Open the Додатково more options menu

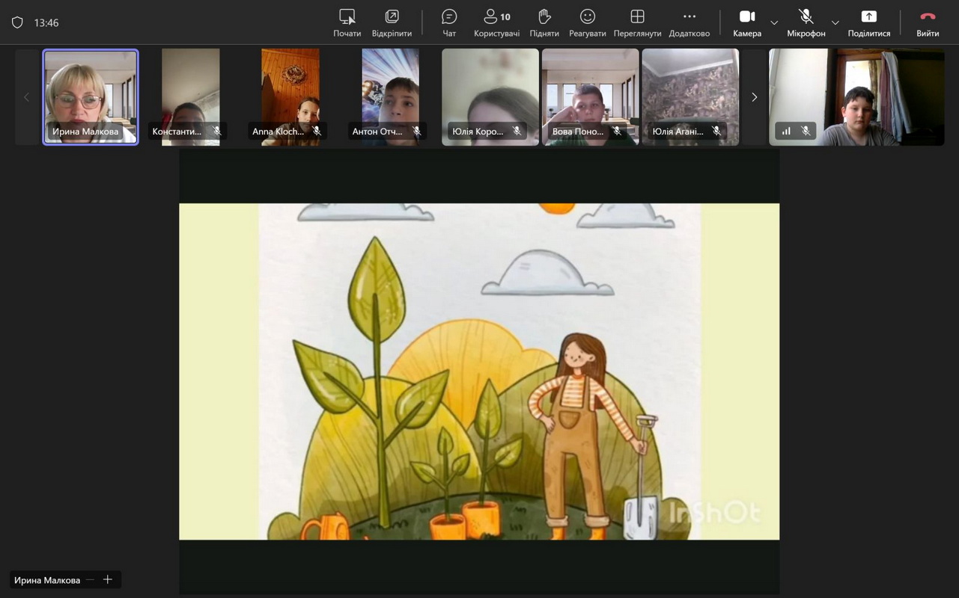(x=689, y=22)
